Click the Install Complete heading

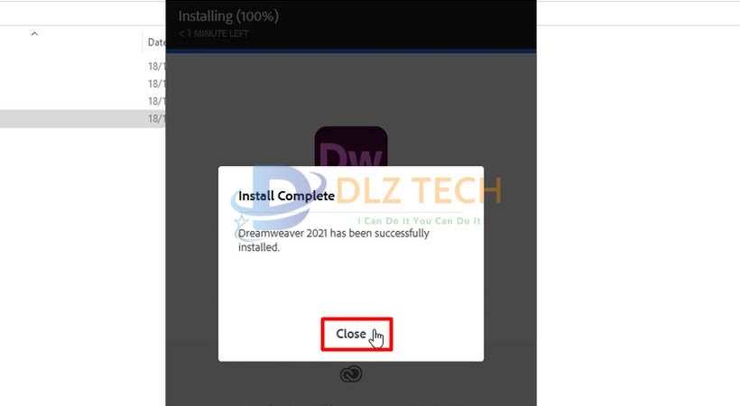click(x=286, y=196)
